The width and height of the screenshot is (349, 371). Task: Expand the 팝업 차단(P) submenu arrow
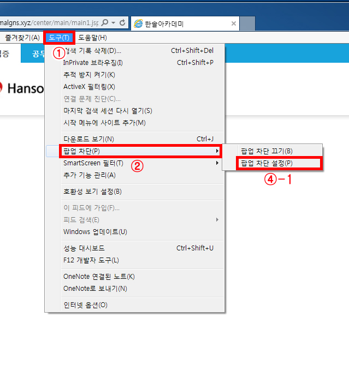tap(217, 151)
